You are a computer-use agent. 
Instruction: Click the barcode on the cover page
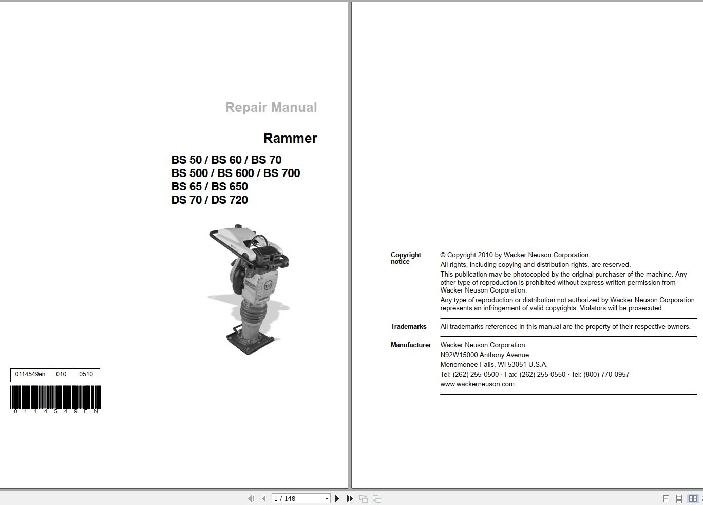coord(54,398)
